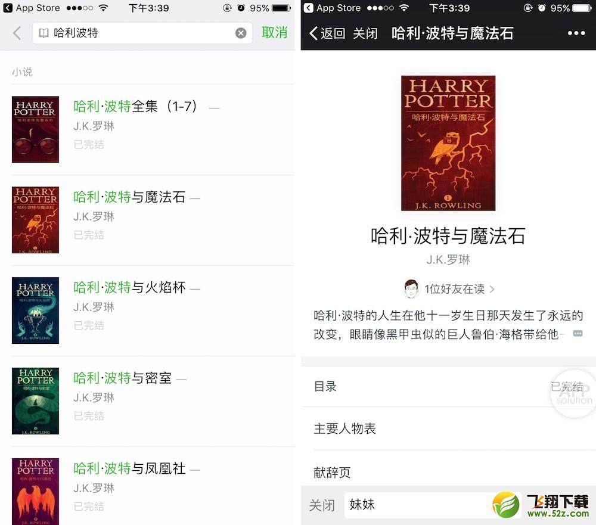Viewport: 596px width, 525px height.
Task: Select the 哈利·波特全集（1-7） search result
Action: [153, 129]
